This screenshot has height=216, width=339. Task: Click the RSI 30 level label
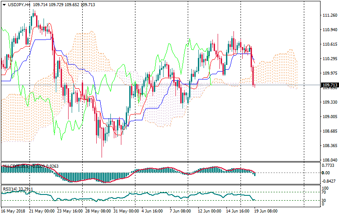[x=324, y=201]
